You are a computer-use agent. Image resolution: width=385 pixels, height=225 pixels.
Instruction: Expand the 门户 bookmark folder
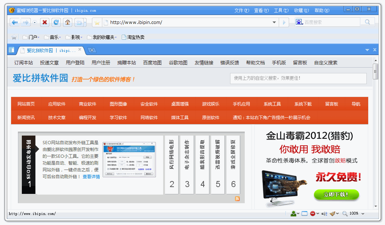31,37
